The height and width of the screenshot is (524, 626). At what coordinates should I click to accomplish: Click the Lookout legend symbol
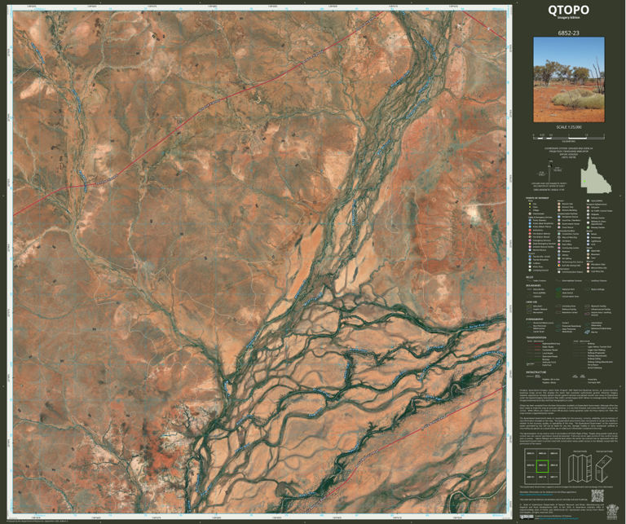pyautogui.click(x=530, y=263)
